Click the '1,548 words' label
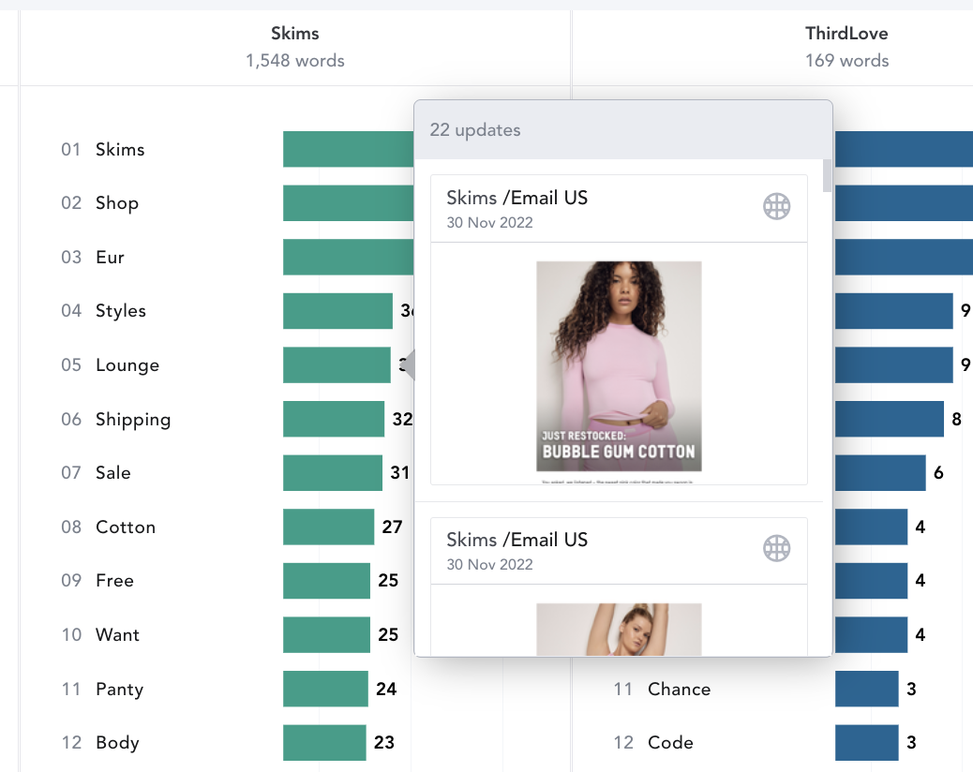This screenshot has height=772, width=973. (294, 61)
